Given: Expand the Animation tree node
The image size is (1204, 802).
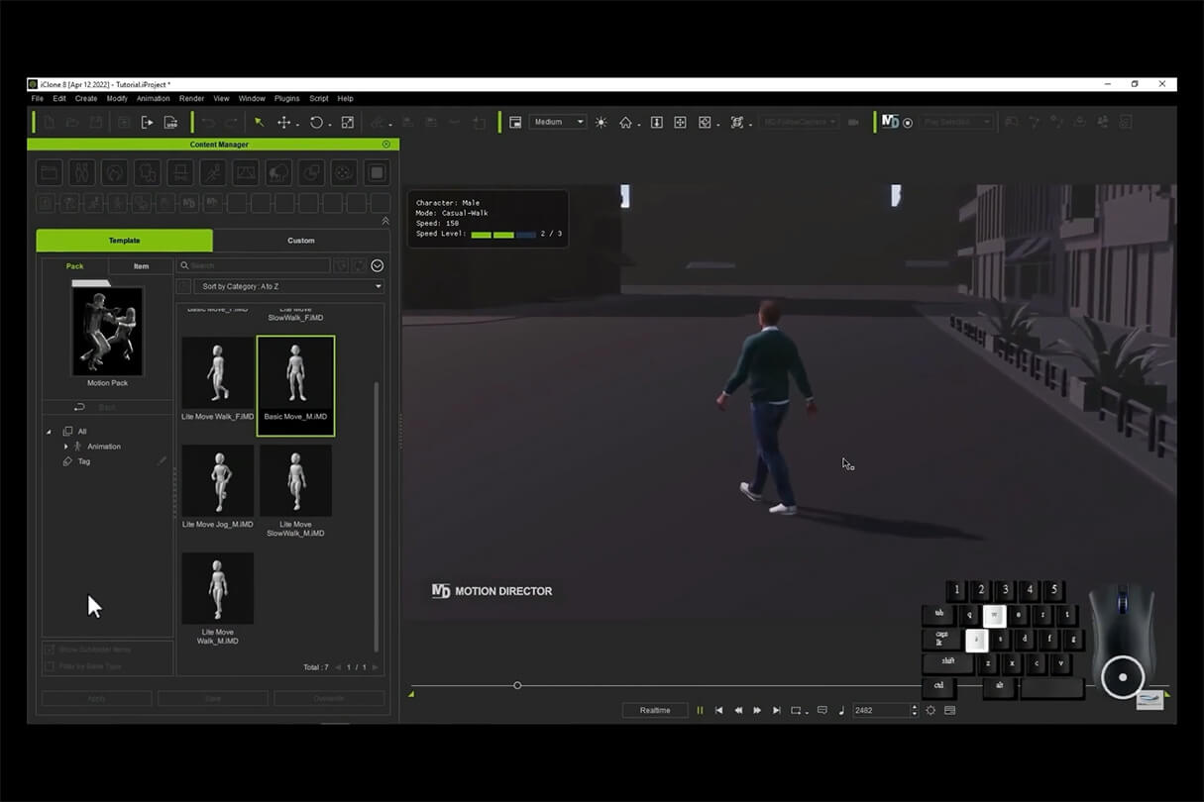Looking at the screenshot, I should (x=66, y=447).
